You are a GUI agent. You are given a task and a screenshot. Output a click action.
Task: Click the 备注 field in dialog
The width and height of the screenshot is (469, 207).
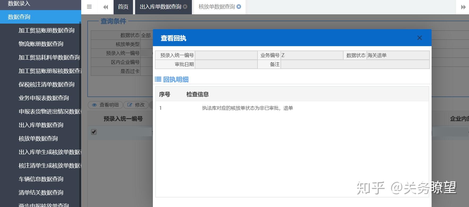355,64
